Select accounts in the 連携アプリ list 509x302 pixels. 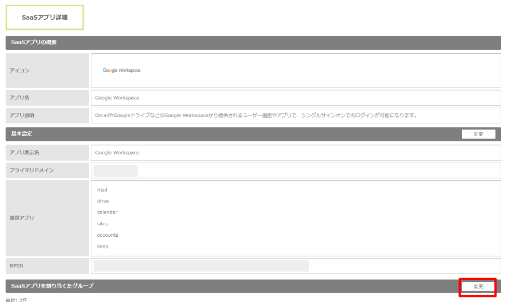pos(107,235)
